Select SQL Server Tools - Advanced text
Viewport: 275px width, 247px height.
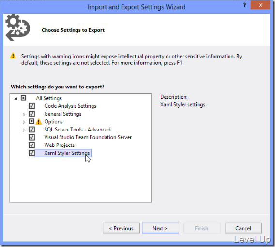click(77, 130)
